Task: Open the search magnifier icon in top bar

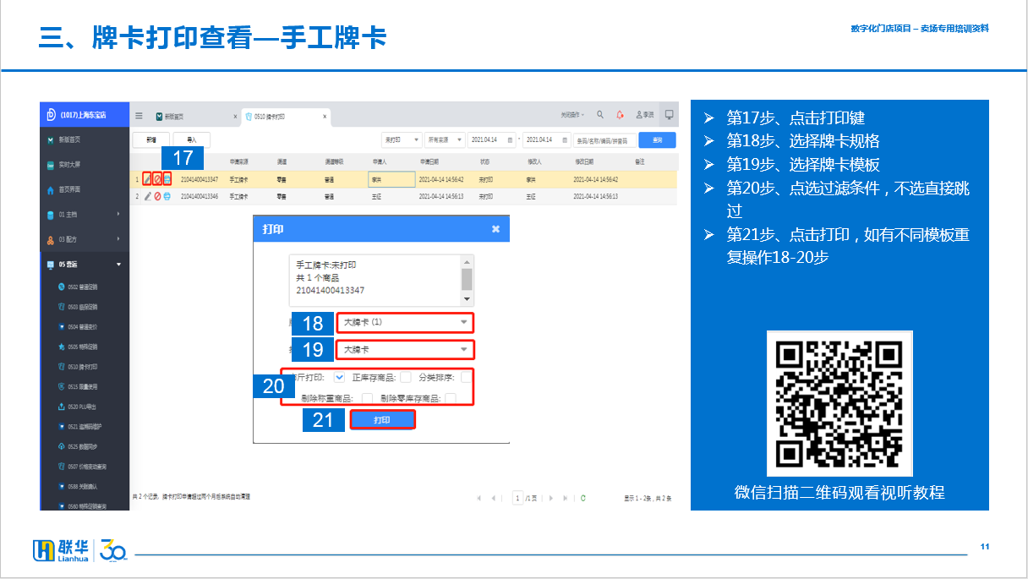Action: click(600, 115)
